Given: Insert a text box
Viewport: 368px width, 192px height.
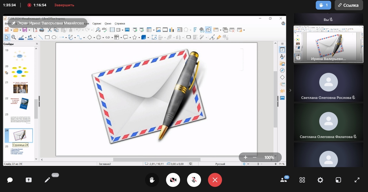Looking at the screenshot, I should (179, 30).
